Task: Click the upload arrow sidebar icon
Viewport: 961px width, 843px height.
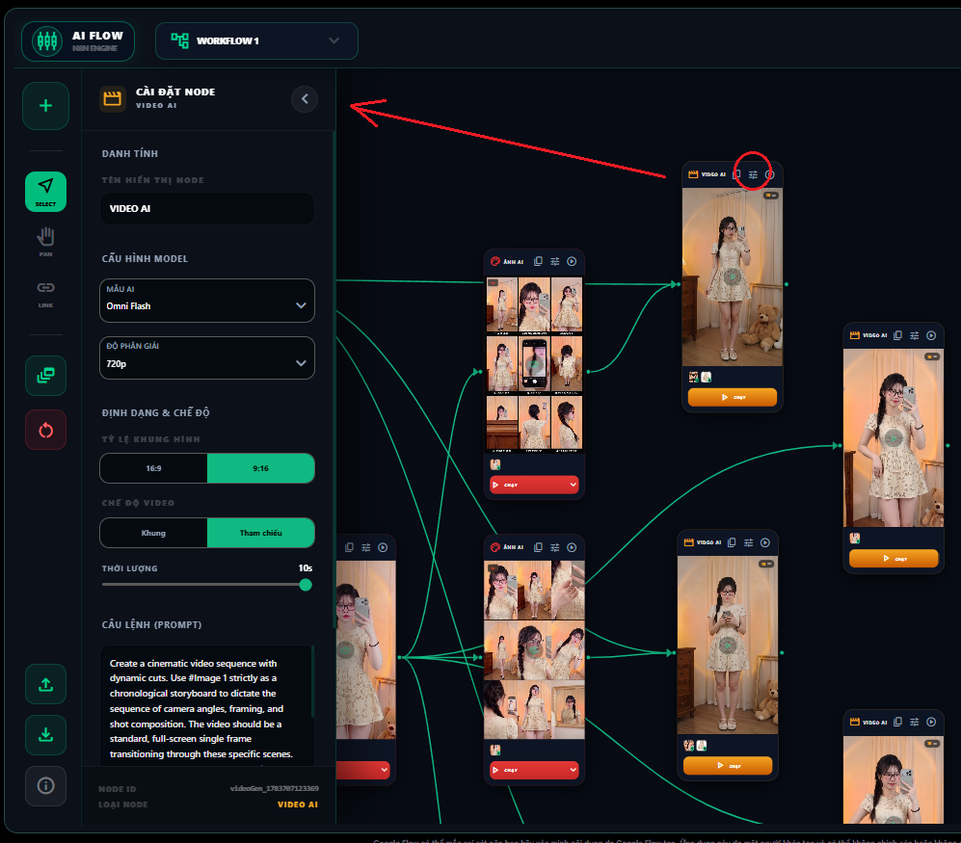Action: tap(45, 684)
